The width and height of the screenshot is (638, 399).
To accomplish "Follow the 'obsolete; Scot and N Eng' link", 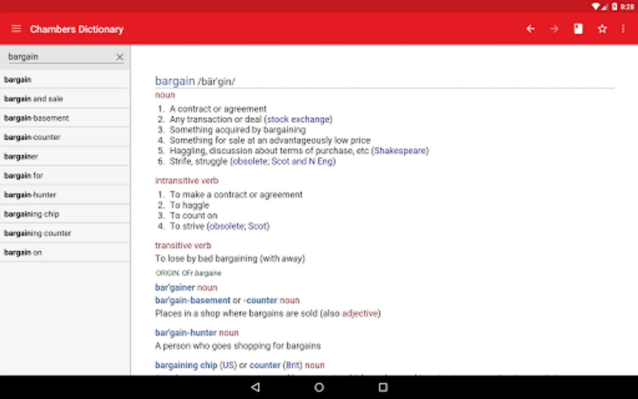I will click(283, 161).
